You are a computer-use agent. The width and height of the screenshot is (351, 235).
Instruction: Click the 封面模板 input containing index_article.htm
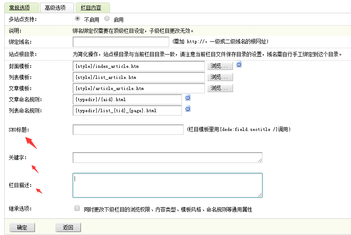(139, 66)
